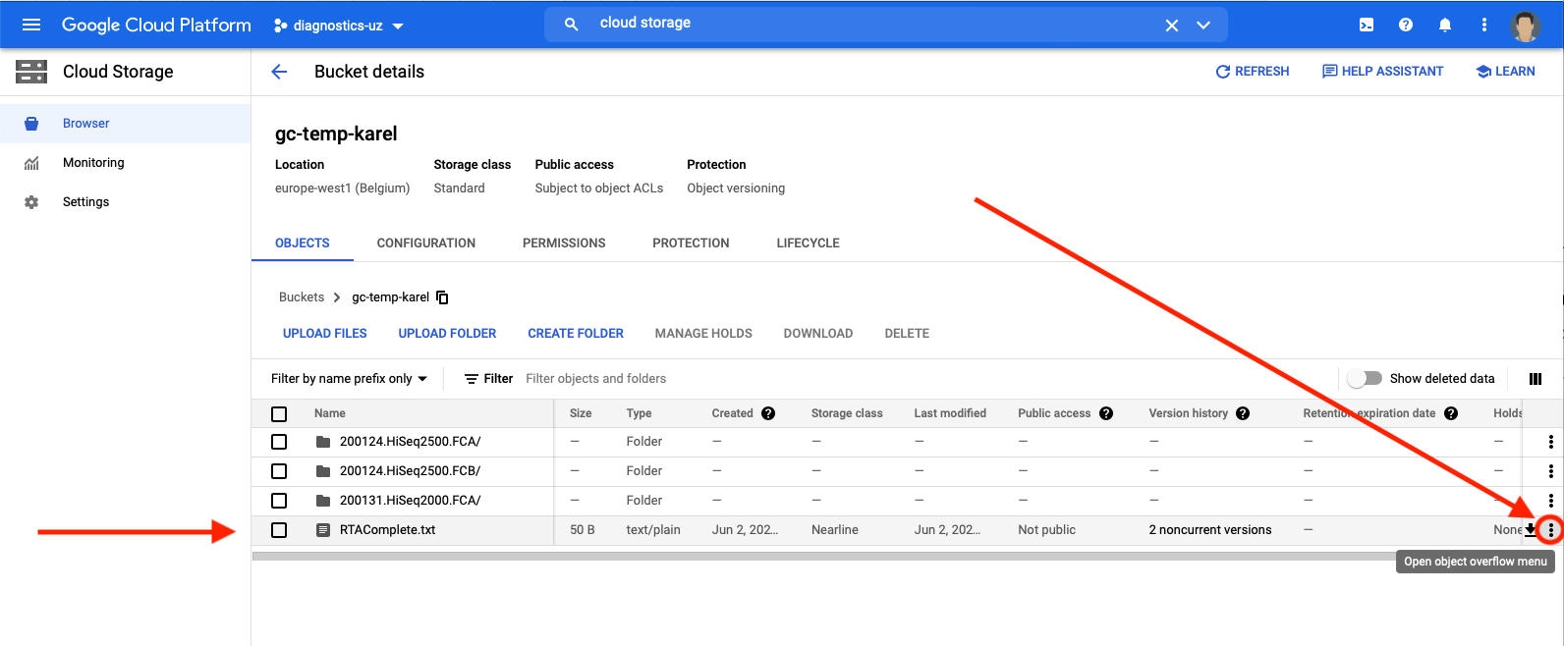The height and width of the screenshot is (646, 1564).
Task: Click the help question mark in top bar
Action: point(1406,25)
